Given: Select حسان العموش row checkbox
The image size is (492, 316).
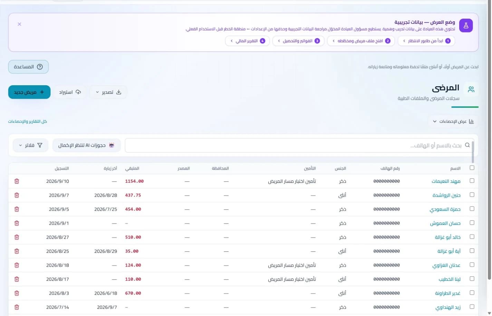Looking at the screenshot, I should click(x=472, y=223).
